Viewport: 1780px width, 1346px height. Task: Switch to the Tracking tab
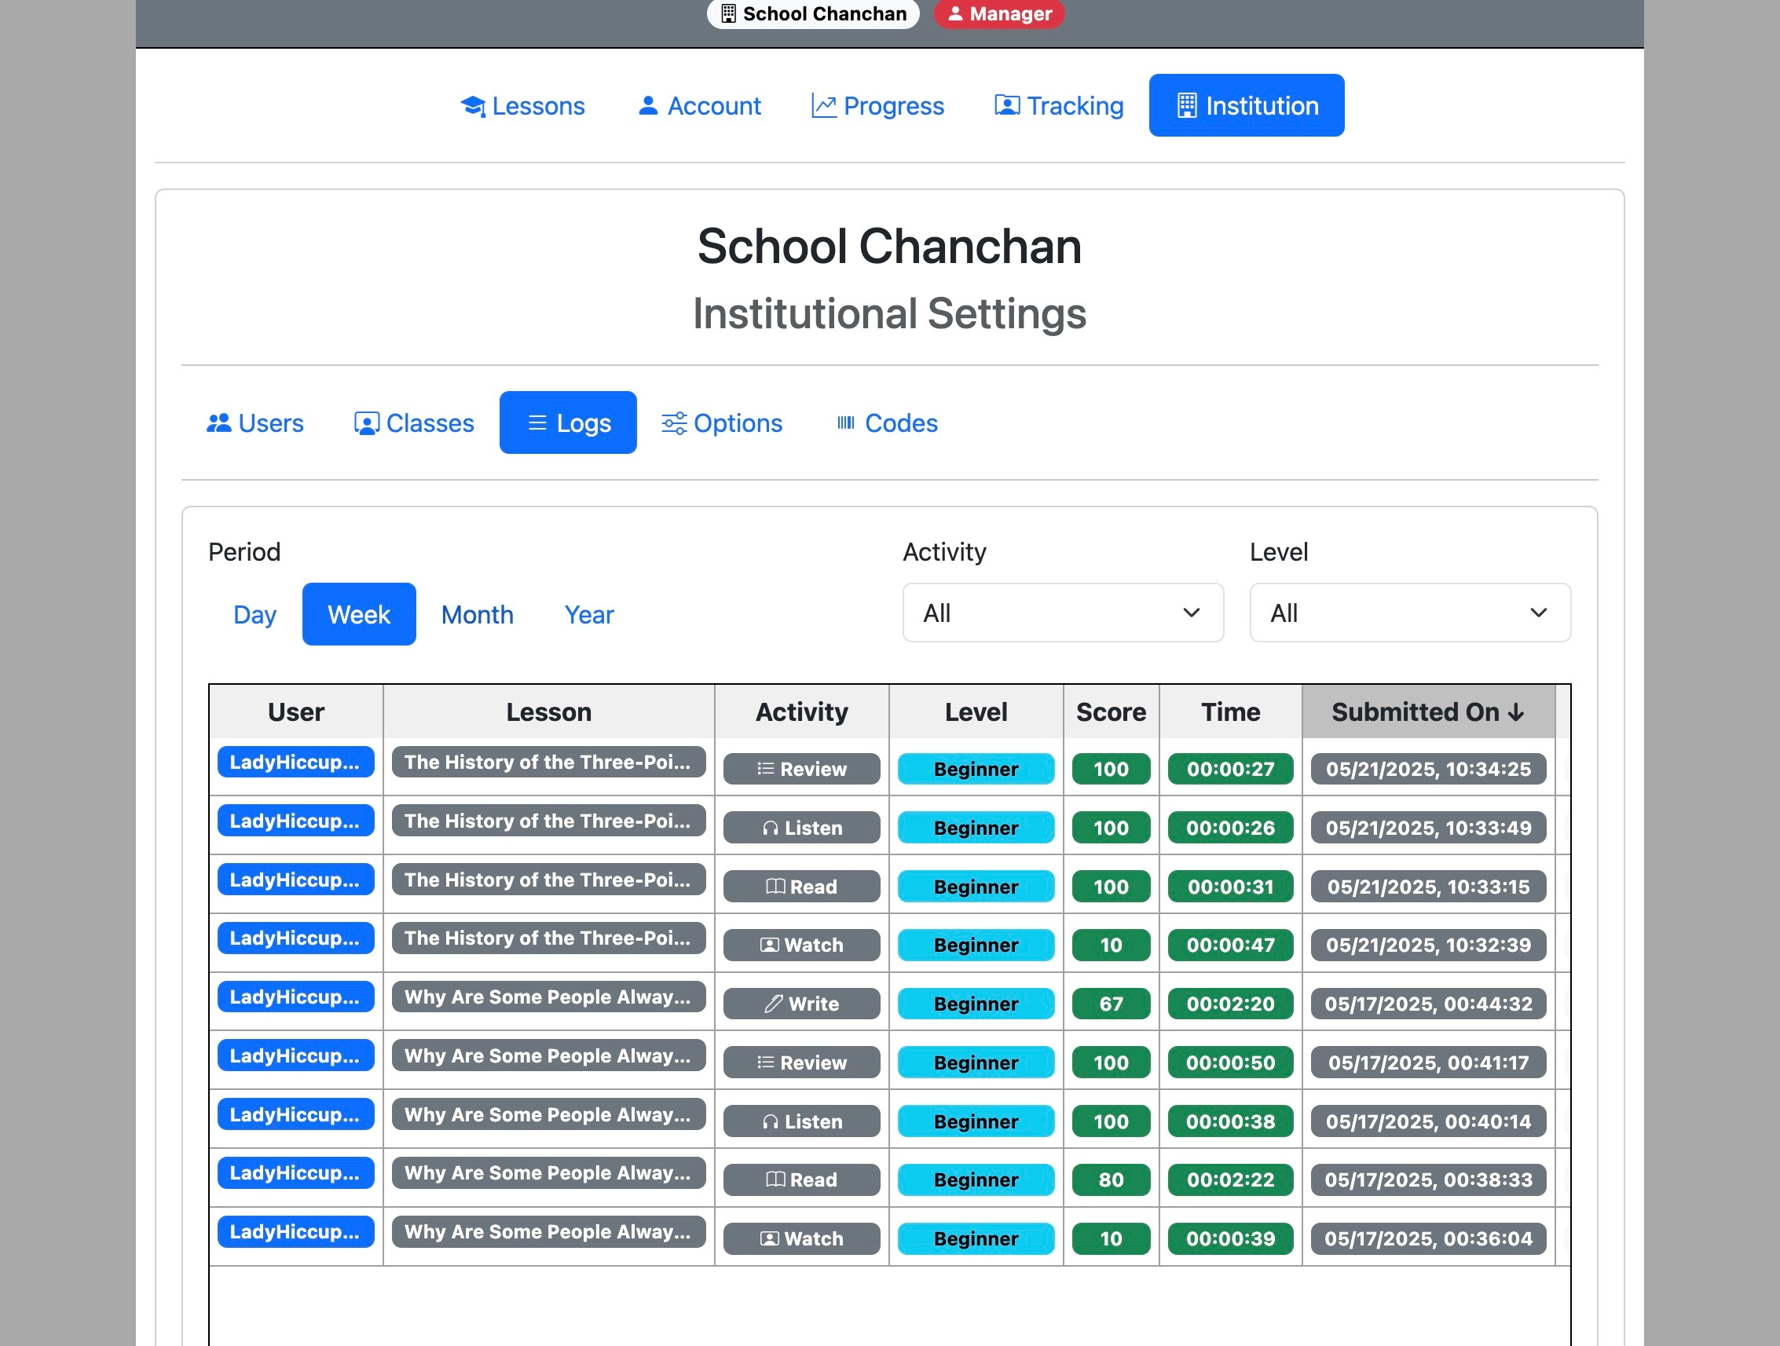tap(1058, 105)
